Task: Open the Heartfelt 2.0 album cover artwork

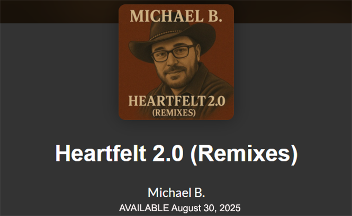Action: [x=176, y=62]
